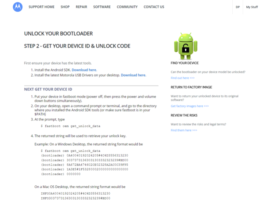
Task: Follow the Android SDK Download here link
Action: [x=84, y=70]
